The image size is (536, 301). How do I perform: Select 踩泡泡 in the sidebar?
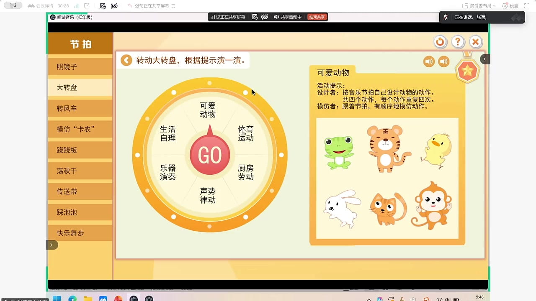click(80, 212)
